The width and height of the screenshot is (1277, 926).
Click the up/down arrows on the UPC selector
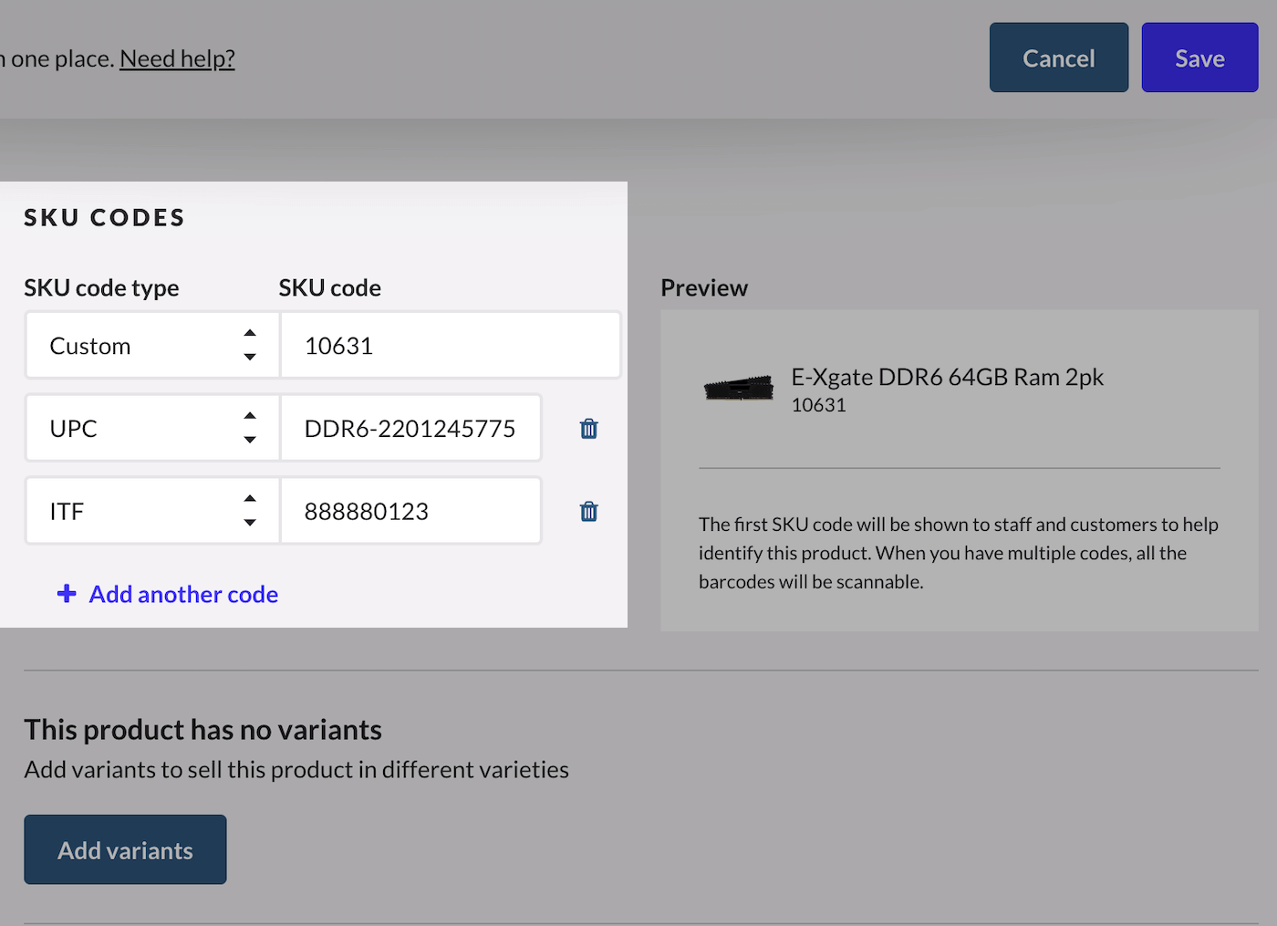pos(250,428)
